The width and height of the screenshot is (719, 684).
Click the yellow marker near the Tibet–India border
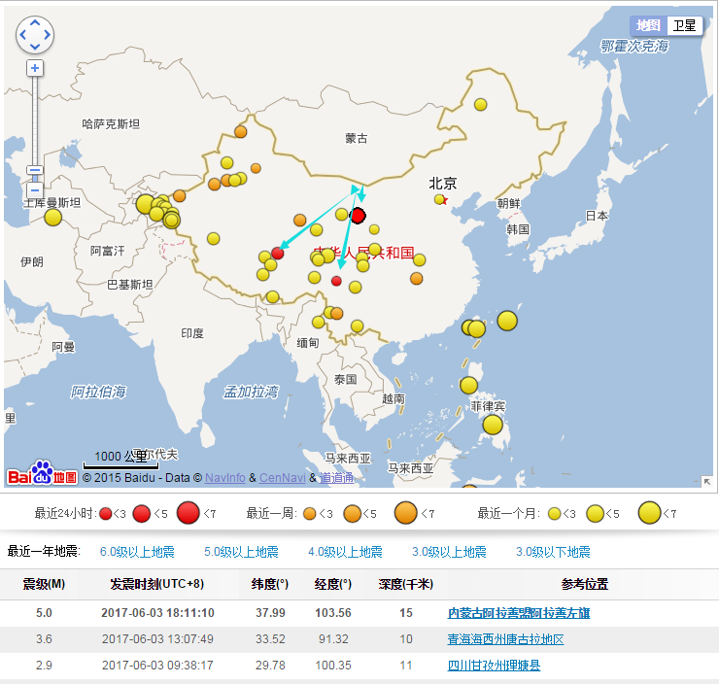click(x=273, y=297)
